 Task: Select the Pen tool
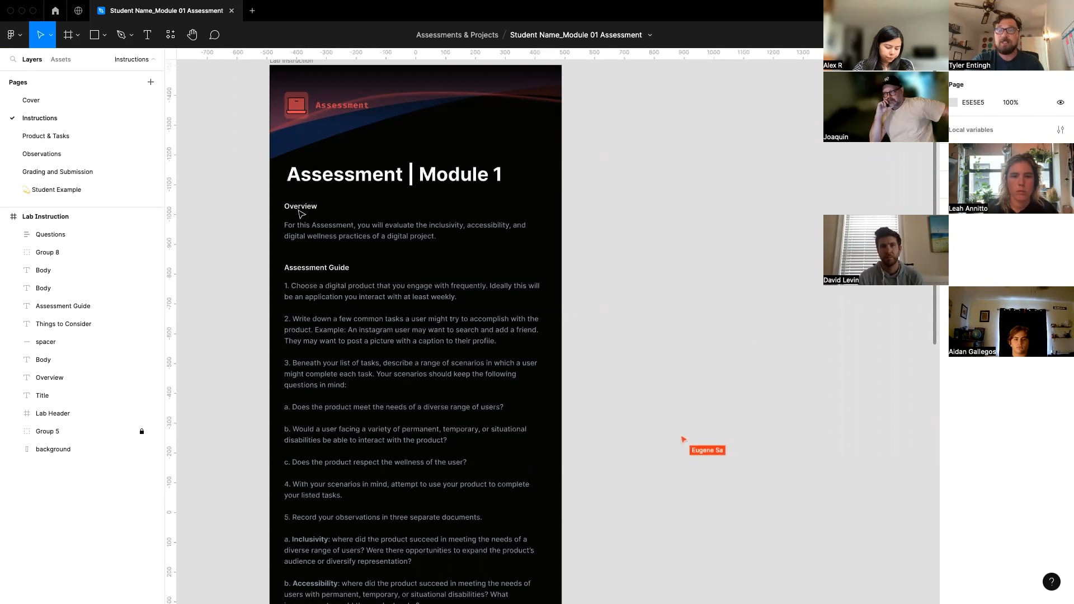click(121, 35)
